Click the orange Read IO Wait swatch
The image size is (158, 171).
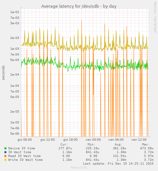5,156
